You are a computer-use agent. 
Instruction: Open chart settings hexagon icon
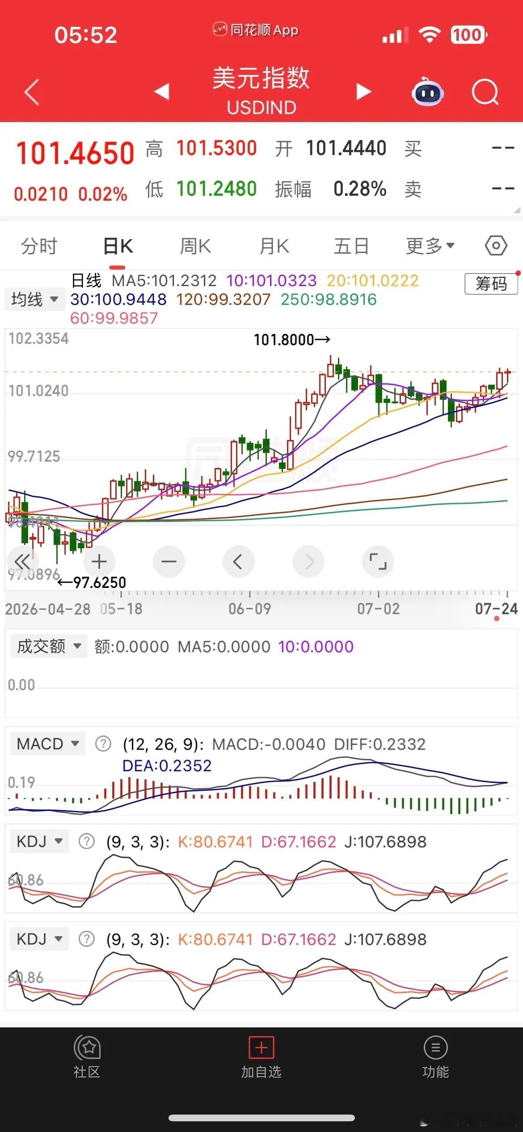(x=496, y=246)
